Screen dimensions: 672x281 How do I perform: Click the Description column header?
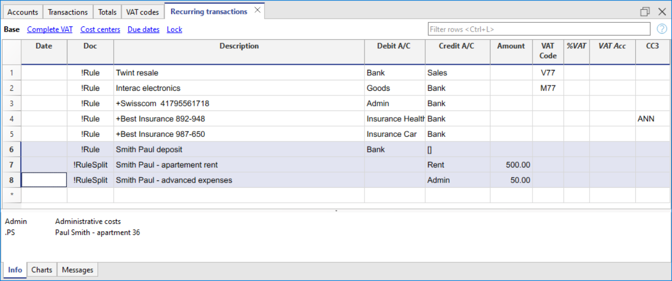click(239, 46)
